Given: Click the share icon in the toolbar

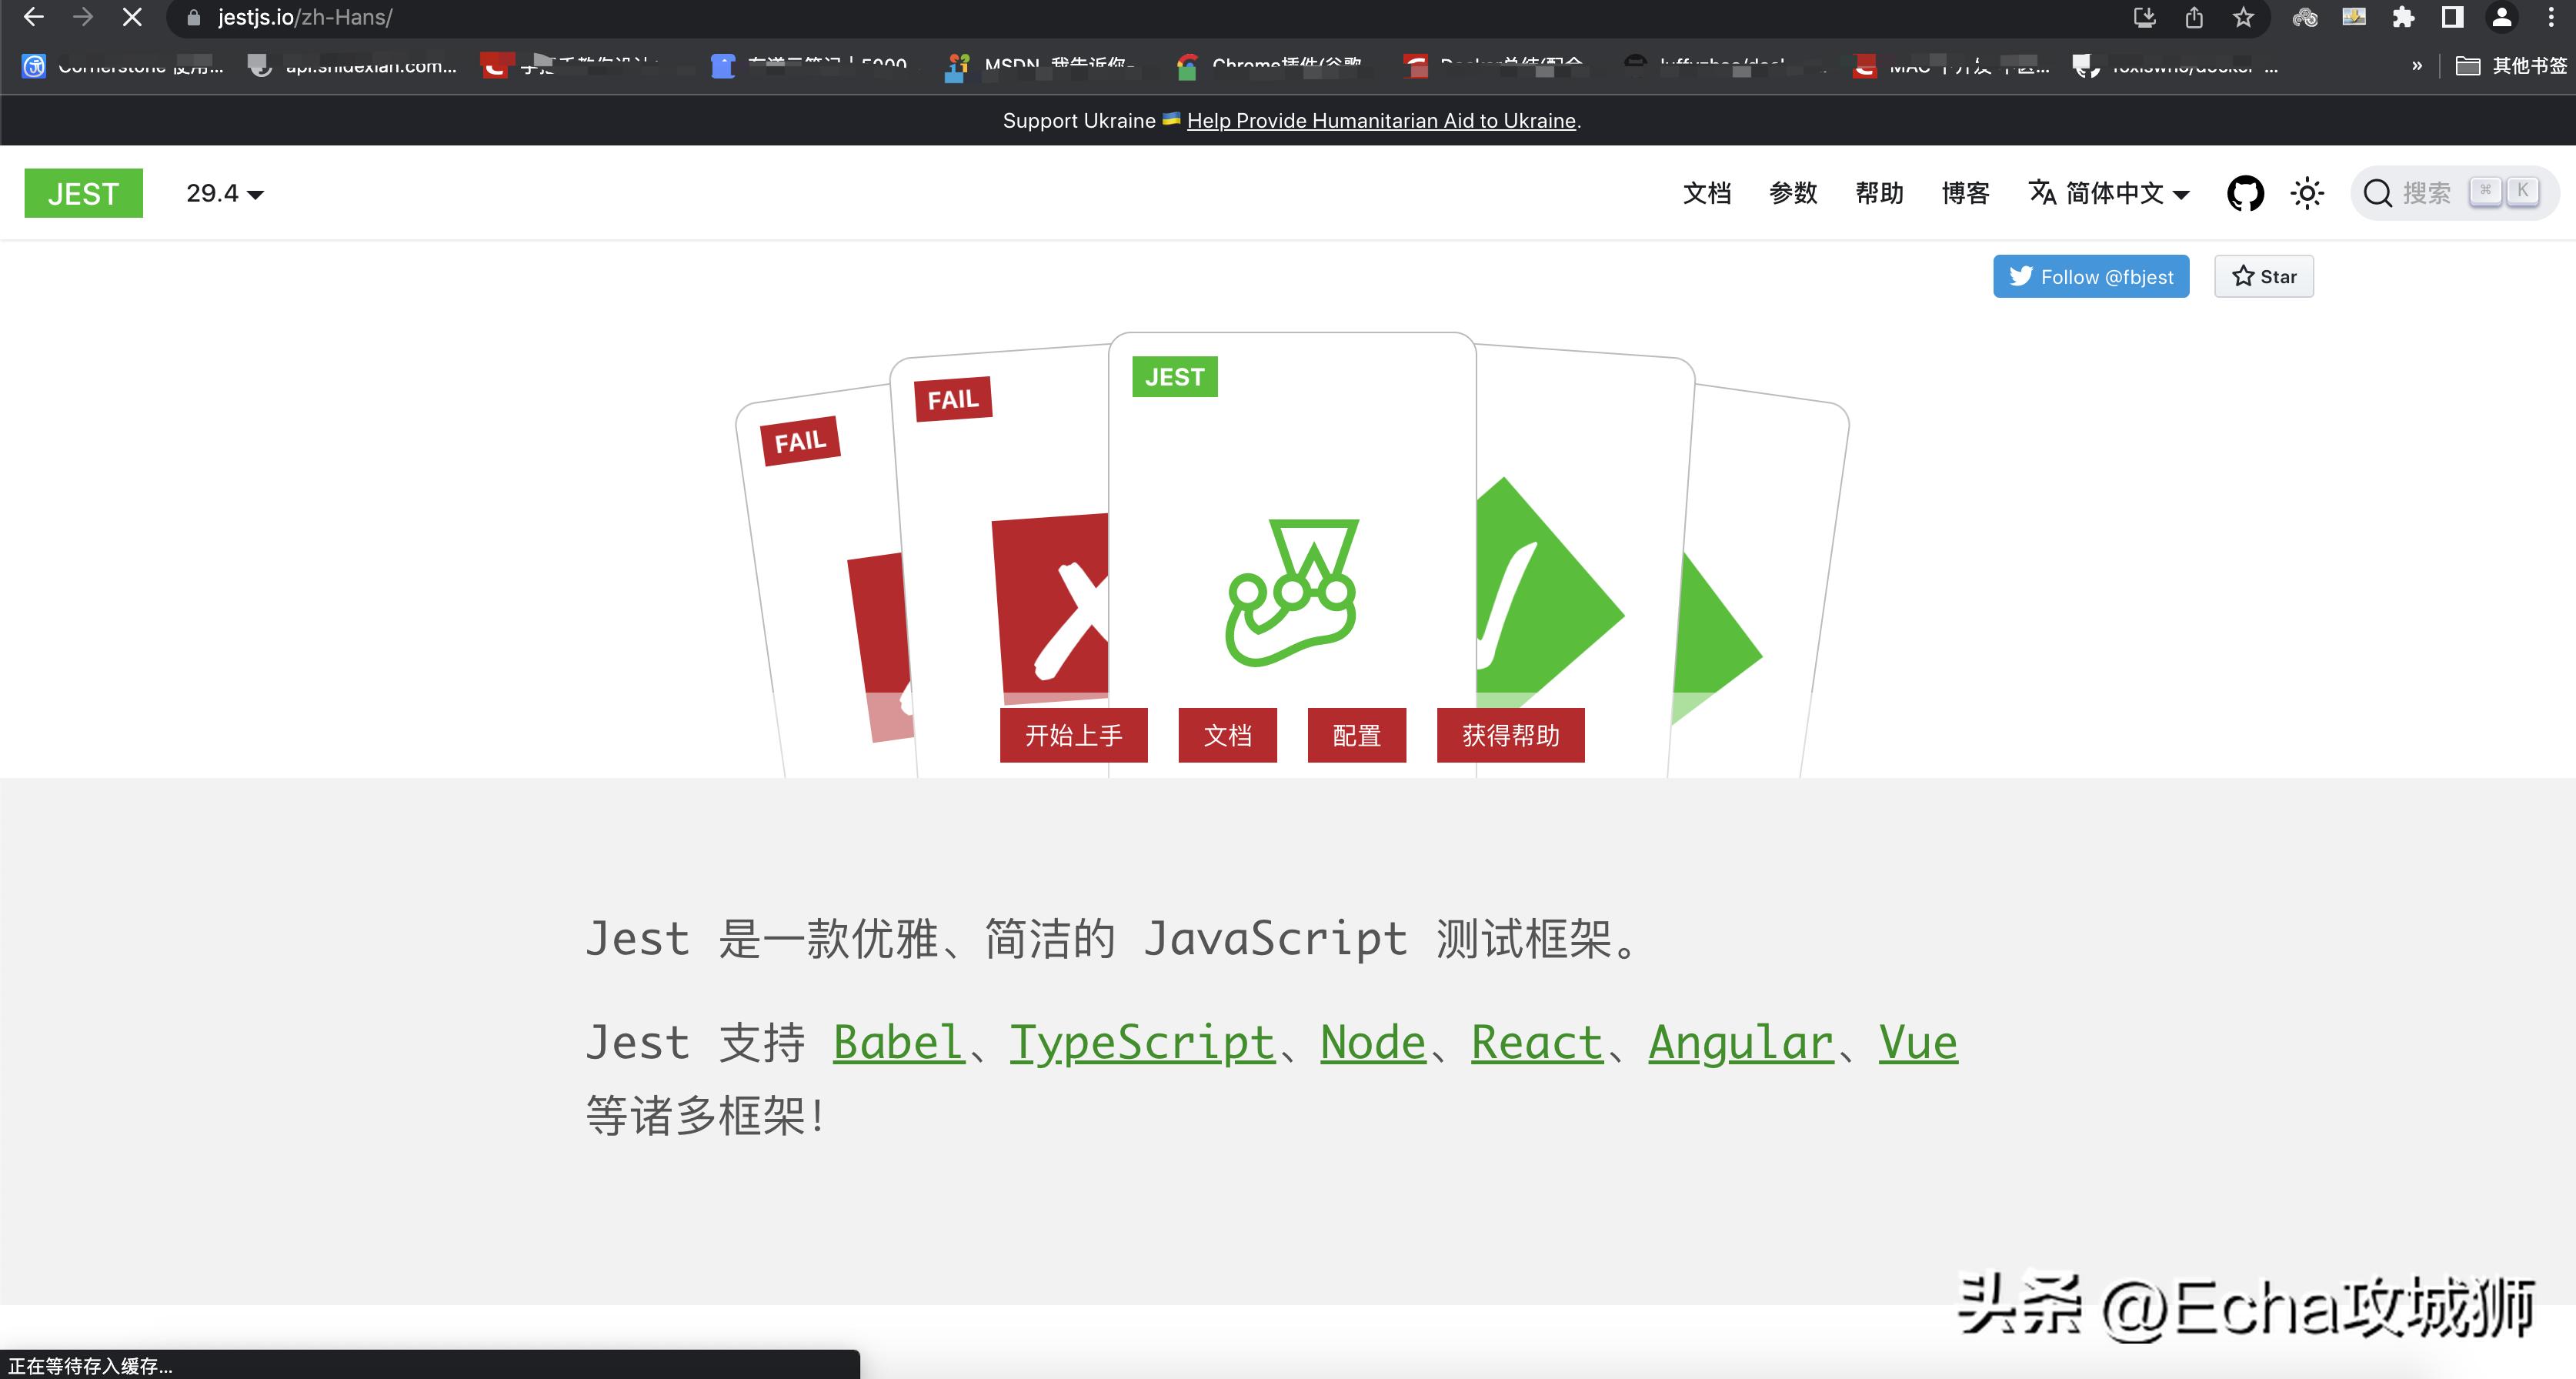Looking at the screenshot, I should click(x=2193, y=17).
